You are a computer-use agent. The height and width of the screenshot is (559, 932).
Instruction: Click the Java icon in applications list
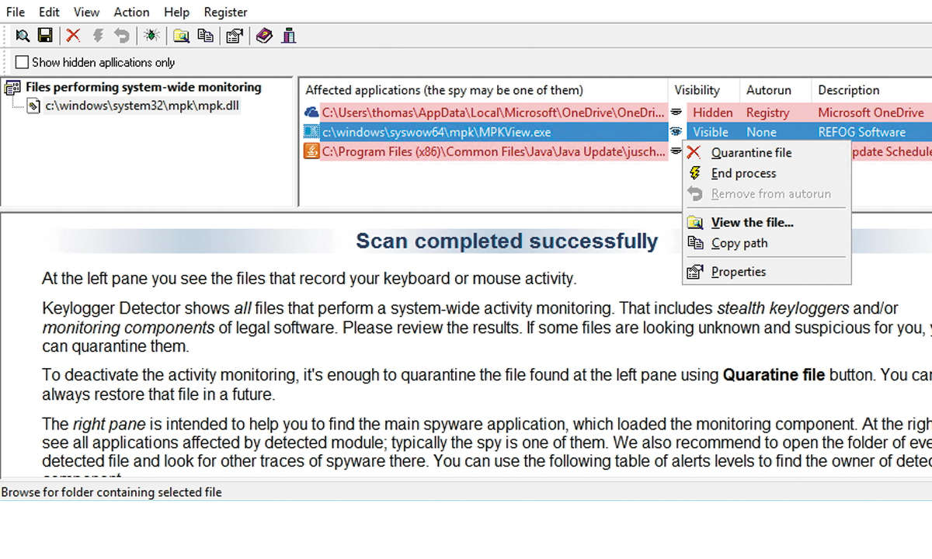point(311,151)
